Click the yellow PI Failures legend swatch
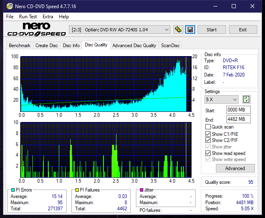This screenshot has width=265, height=218. tap(77, 190)
